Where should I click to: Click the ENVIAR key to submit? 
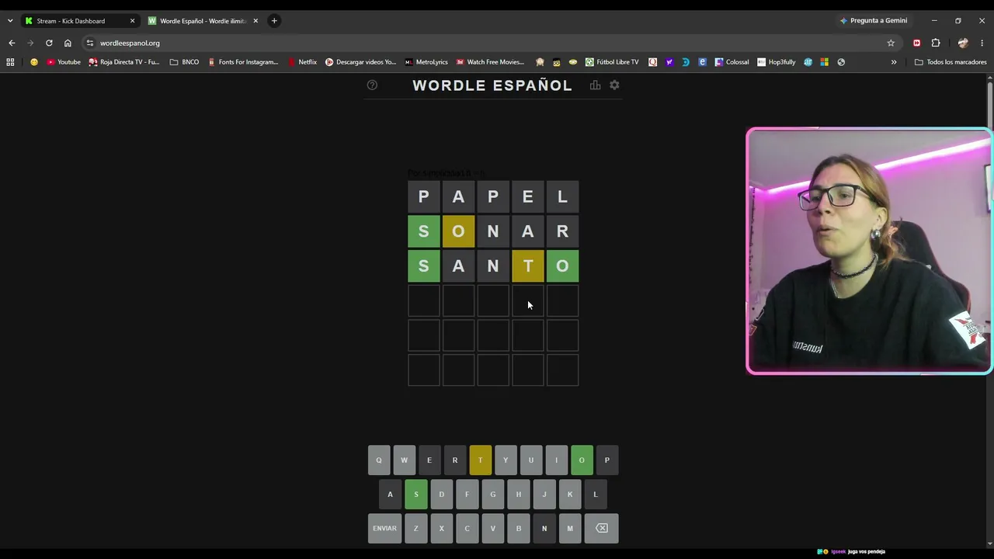[384, 528]
